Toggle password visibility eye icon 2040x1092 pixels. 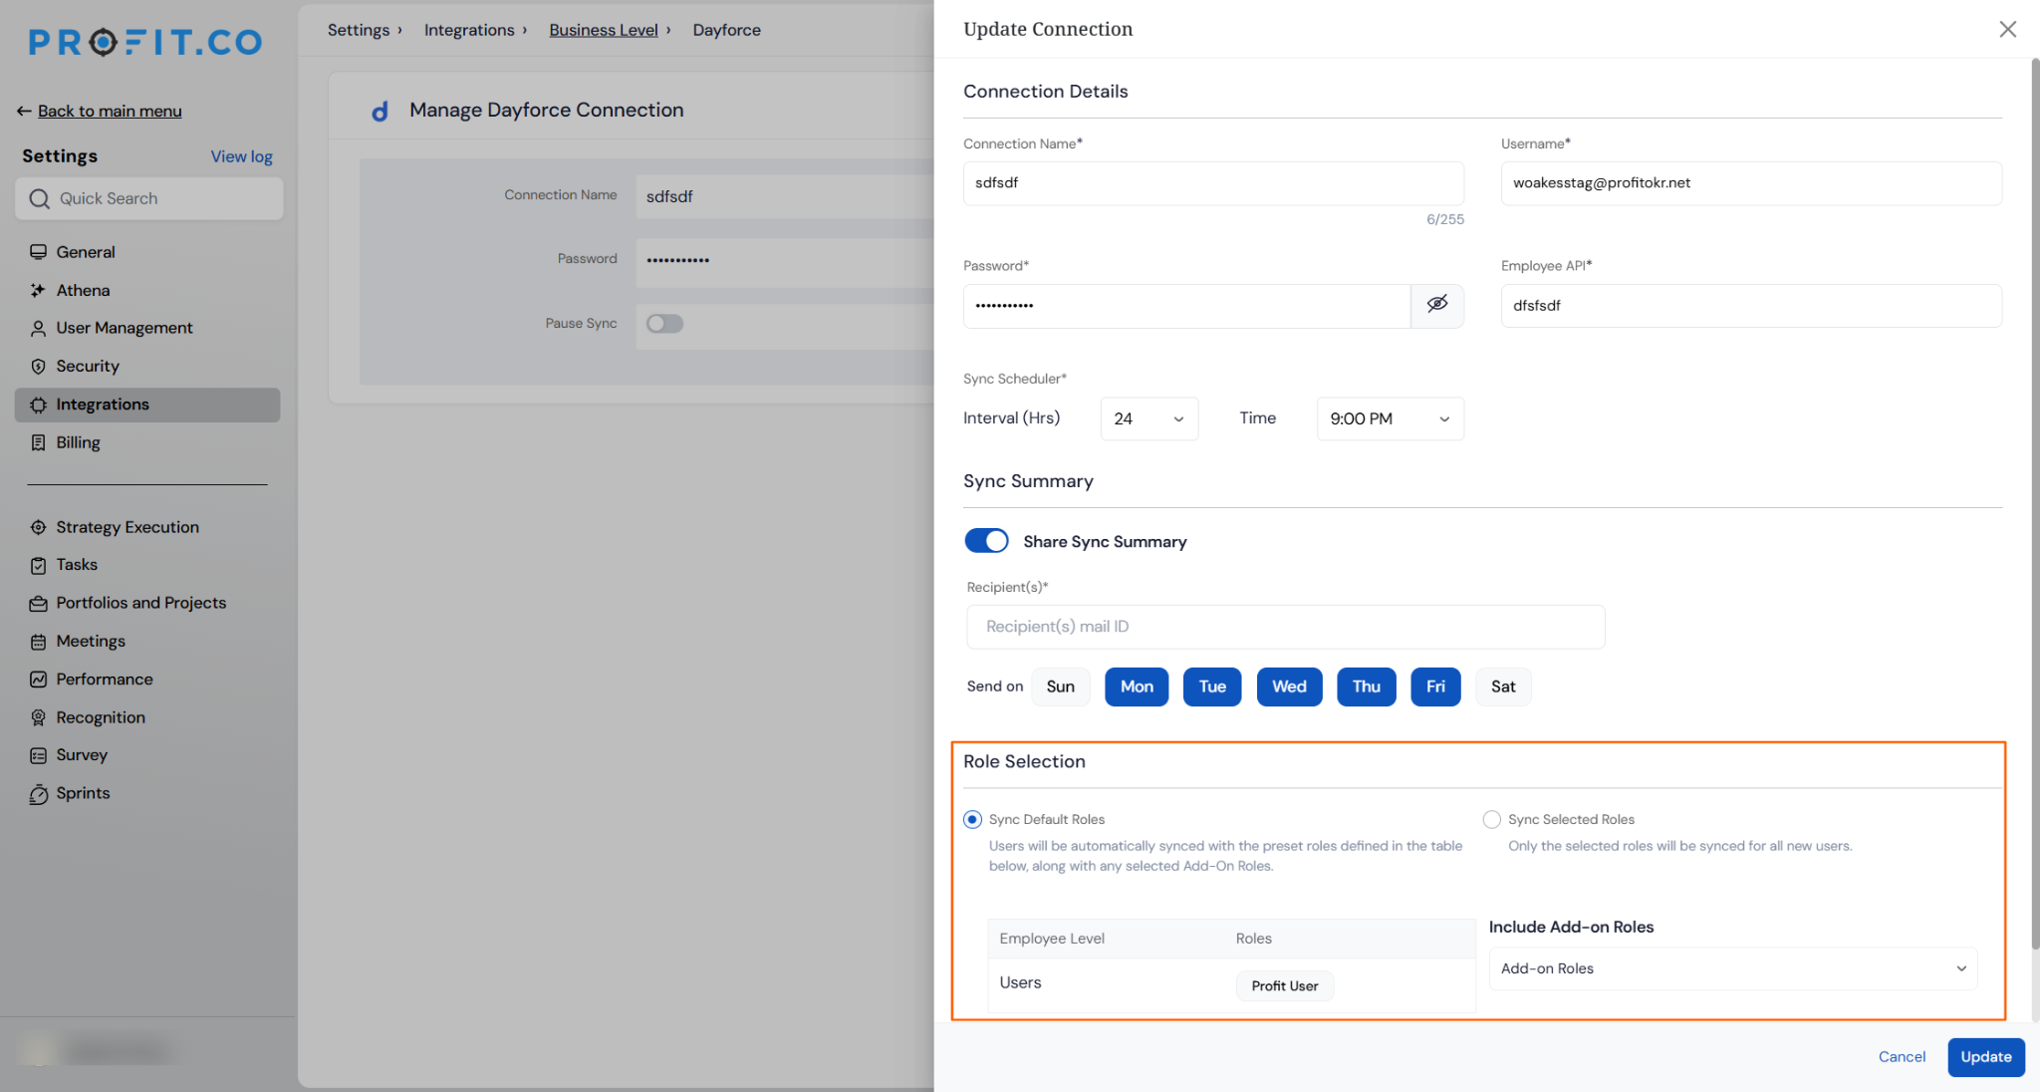pos(1436,305)
